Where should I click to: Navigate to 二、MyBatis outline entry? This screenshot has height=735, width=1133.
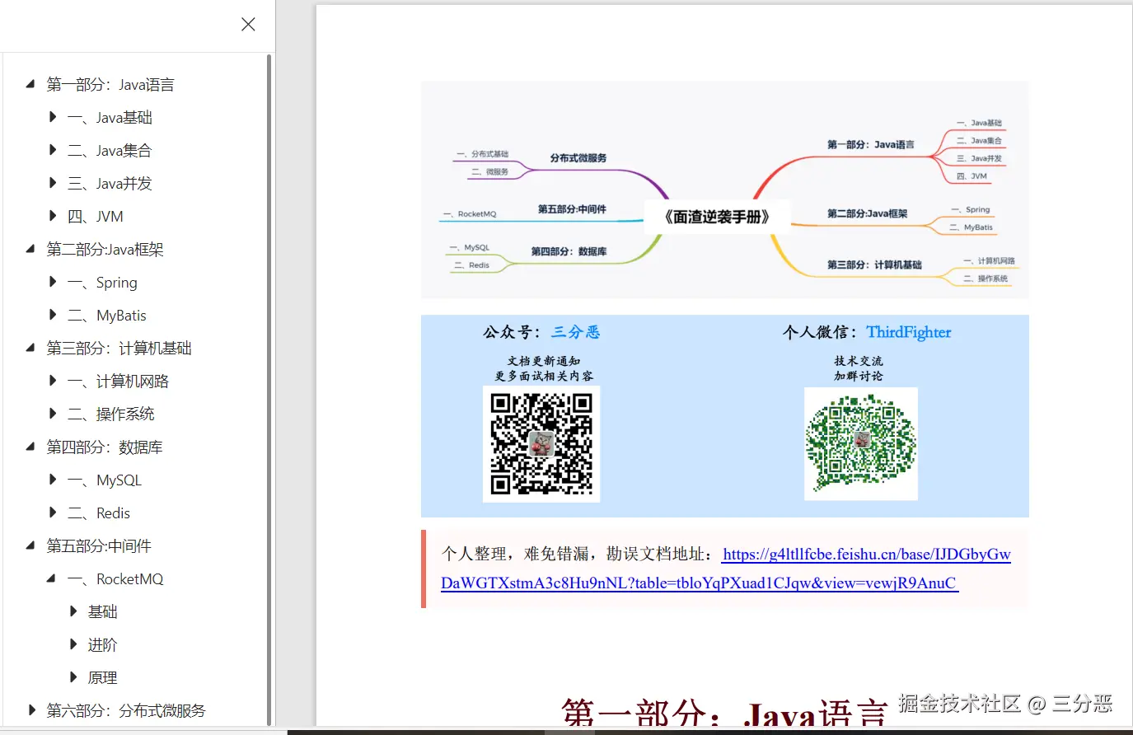107,316
